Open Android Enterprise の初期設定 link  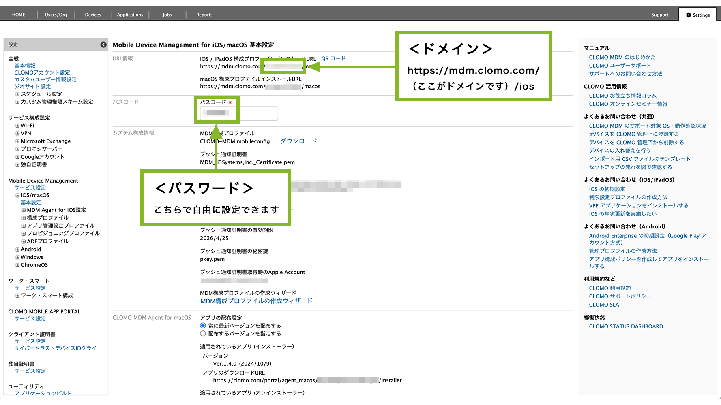tap(647, 239)
